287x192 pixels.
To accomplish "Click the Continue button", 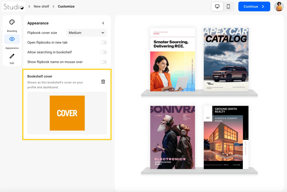I will click(254, 6).
